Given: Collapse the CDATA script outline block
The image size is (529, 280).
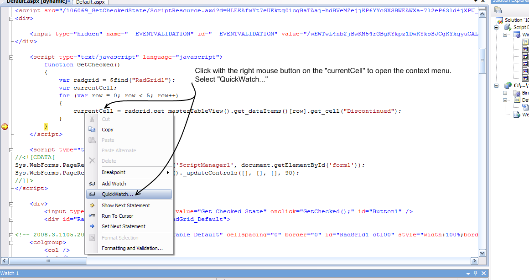Looking at the screenshot, I should (11, 150).
